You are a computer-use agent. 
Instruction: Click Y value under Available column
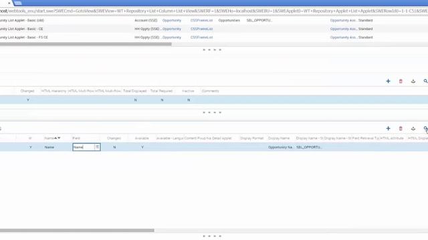pyautogui.click(x=142, y=147)
